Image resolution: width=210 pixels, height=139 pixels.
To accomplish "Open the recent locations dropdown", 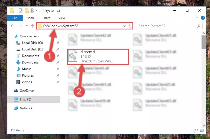I will [27, 26].
